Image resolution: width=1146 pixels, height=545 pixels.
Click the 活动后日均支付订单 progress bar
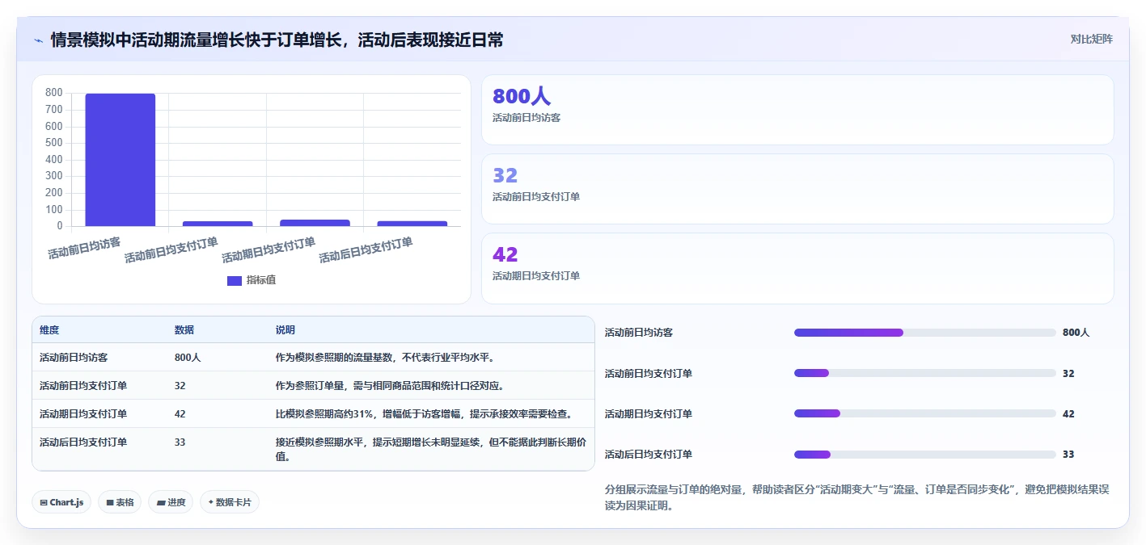pyautogui.click(x=925, y=454)
